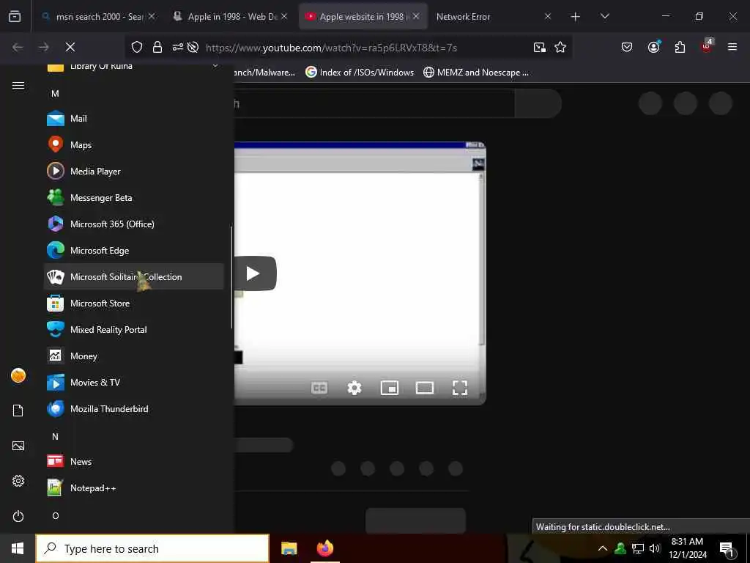
Task: Launch Messenger Beta app
Action: pos(133,197)
